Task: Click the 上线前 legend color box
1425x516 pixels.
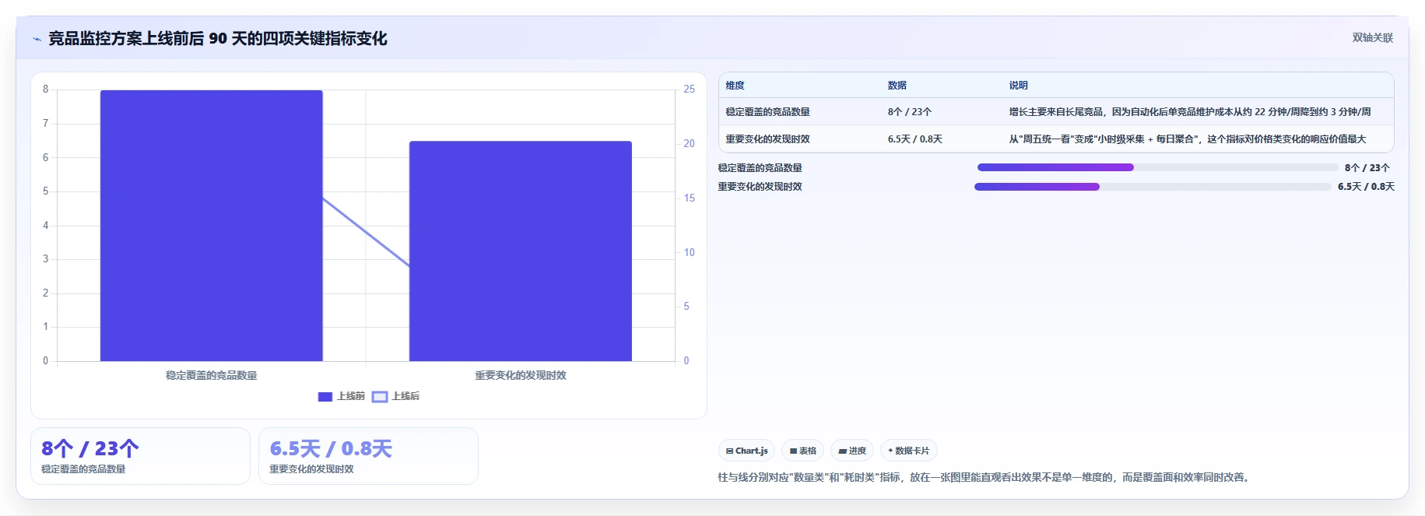Action: tap(325, 396)
